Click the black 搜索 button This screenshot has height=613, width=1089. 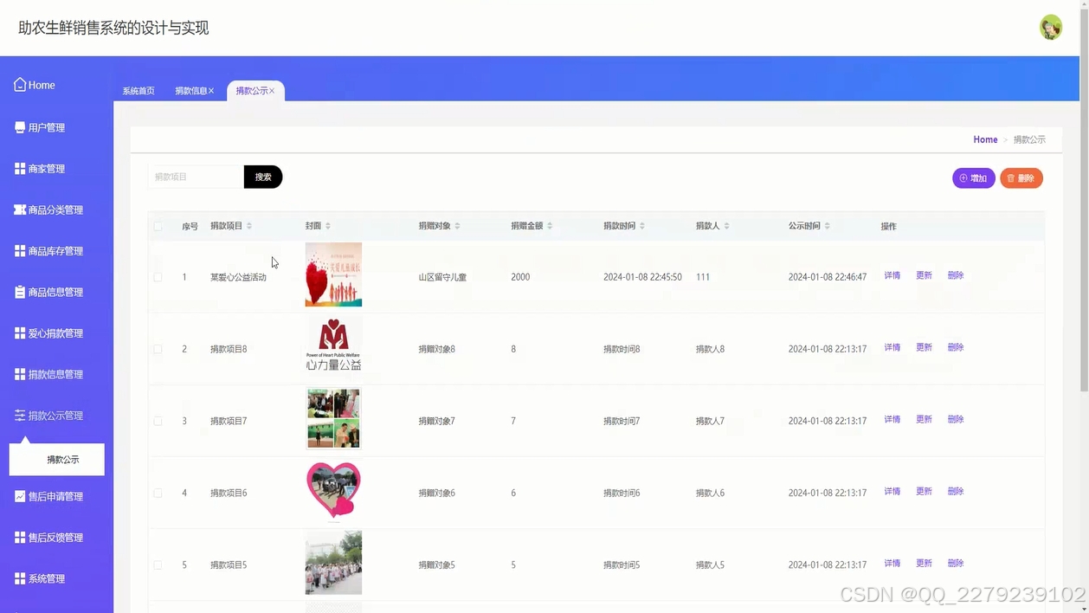click(x=263, y=177)
